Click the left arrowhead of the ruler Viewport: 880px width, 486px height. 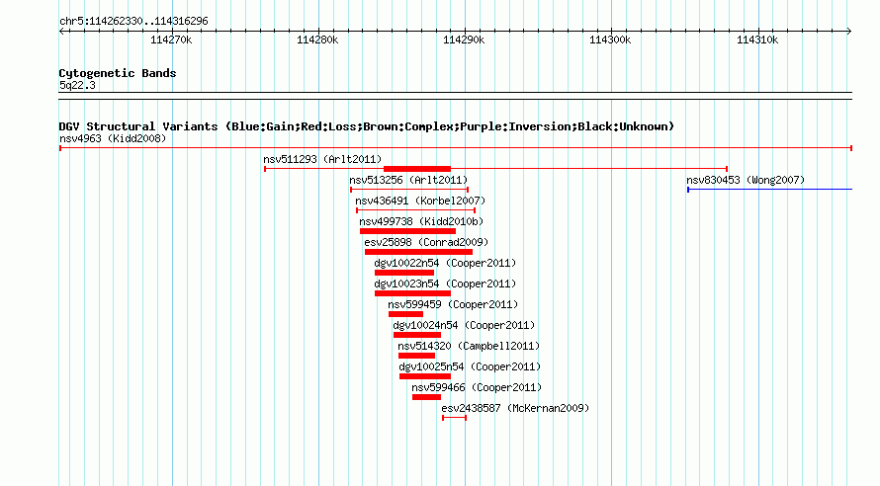[62, 32]
